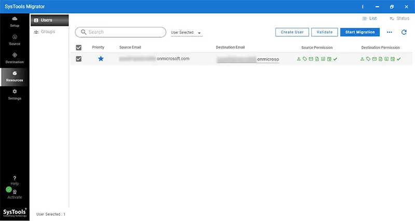Open the User Selected dropdown

point(187,33)
